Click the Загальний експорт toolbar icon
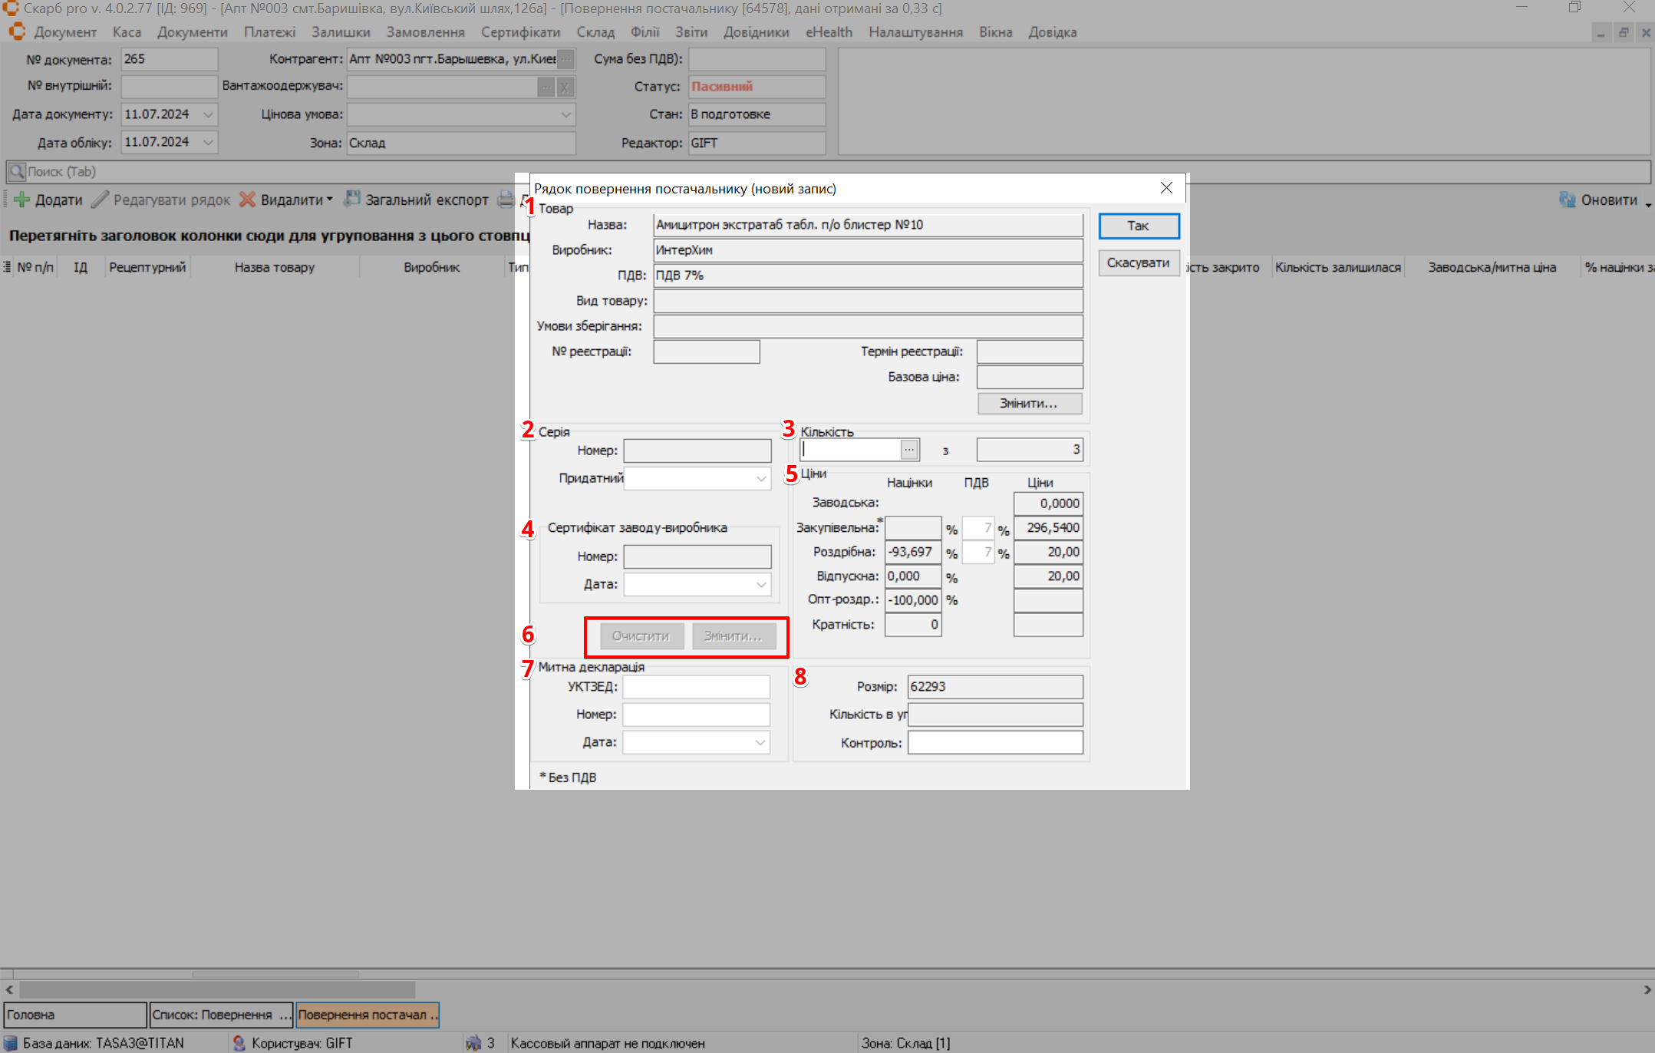Screen dimensions: 1655x1053 click(x=351, y=200)
